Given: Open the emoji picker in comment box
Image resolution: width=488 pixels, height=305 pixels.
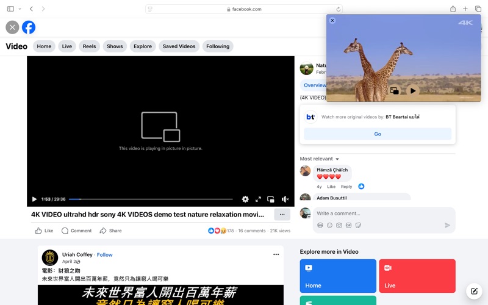Looking at the screenshot, I should coord(329,225).
